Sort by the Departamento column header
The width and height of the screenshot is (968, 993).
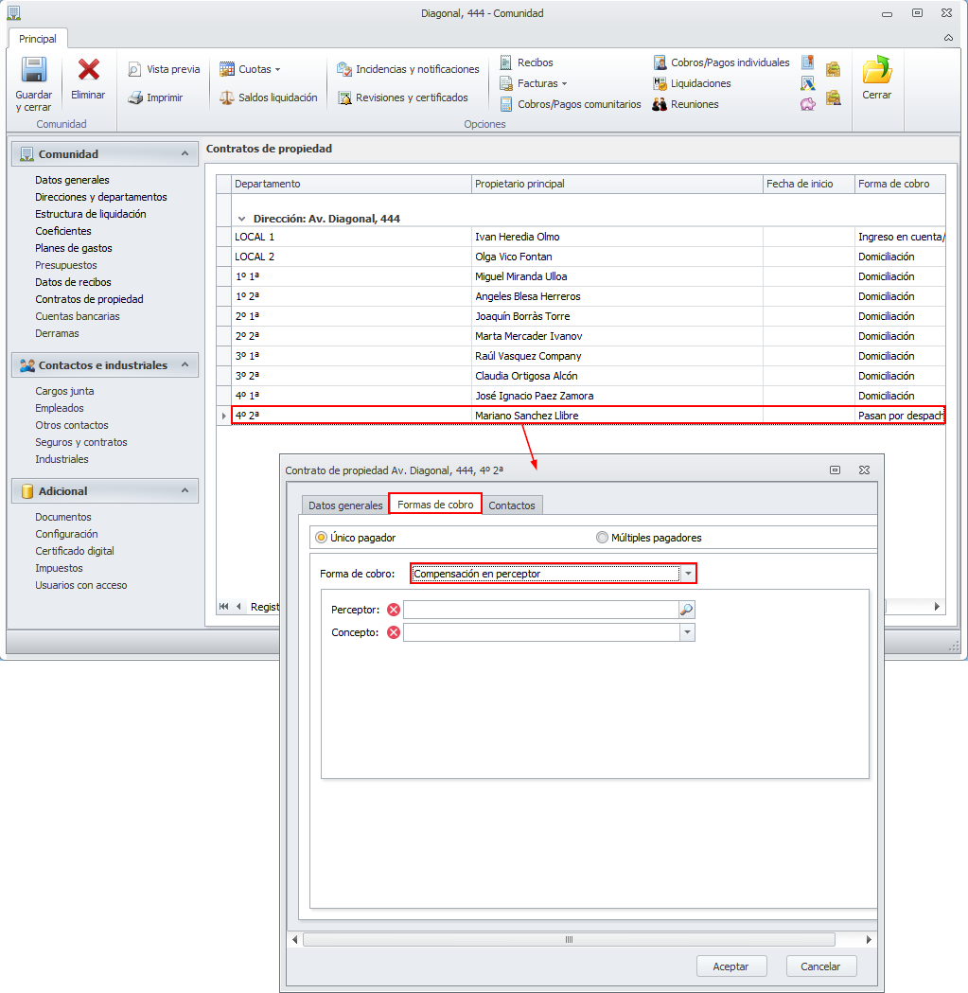tap(351, 184)
